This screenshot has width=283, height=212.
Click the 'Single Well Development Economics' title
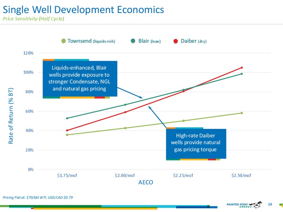(83, 10)
